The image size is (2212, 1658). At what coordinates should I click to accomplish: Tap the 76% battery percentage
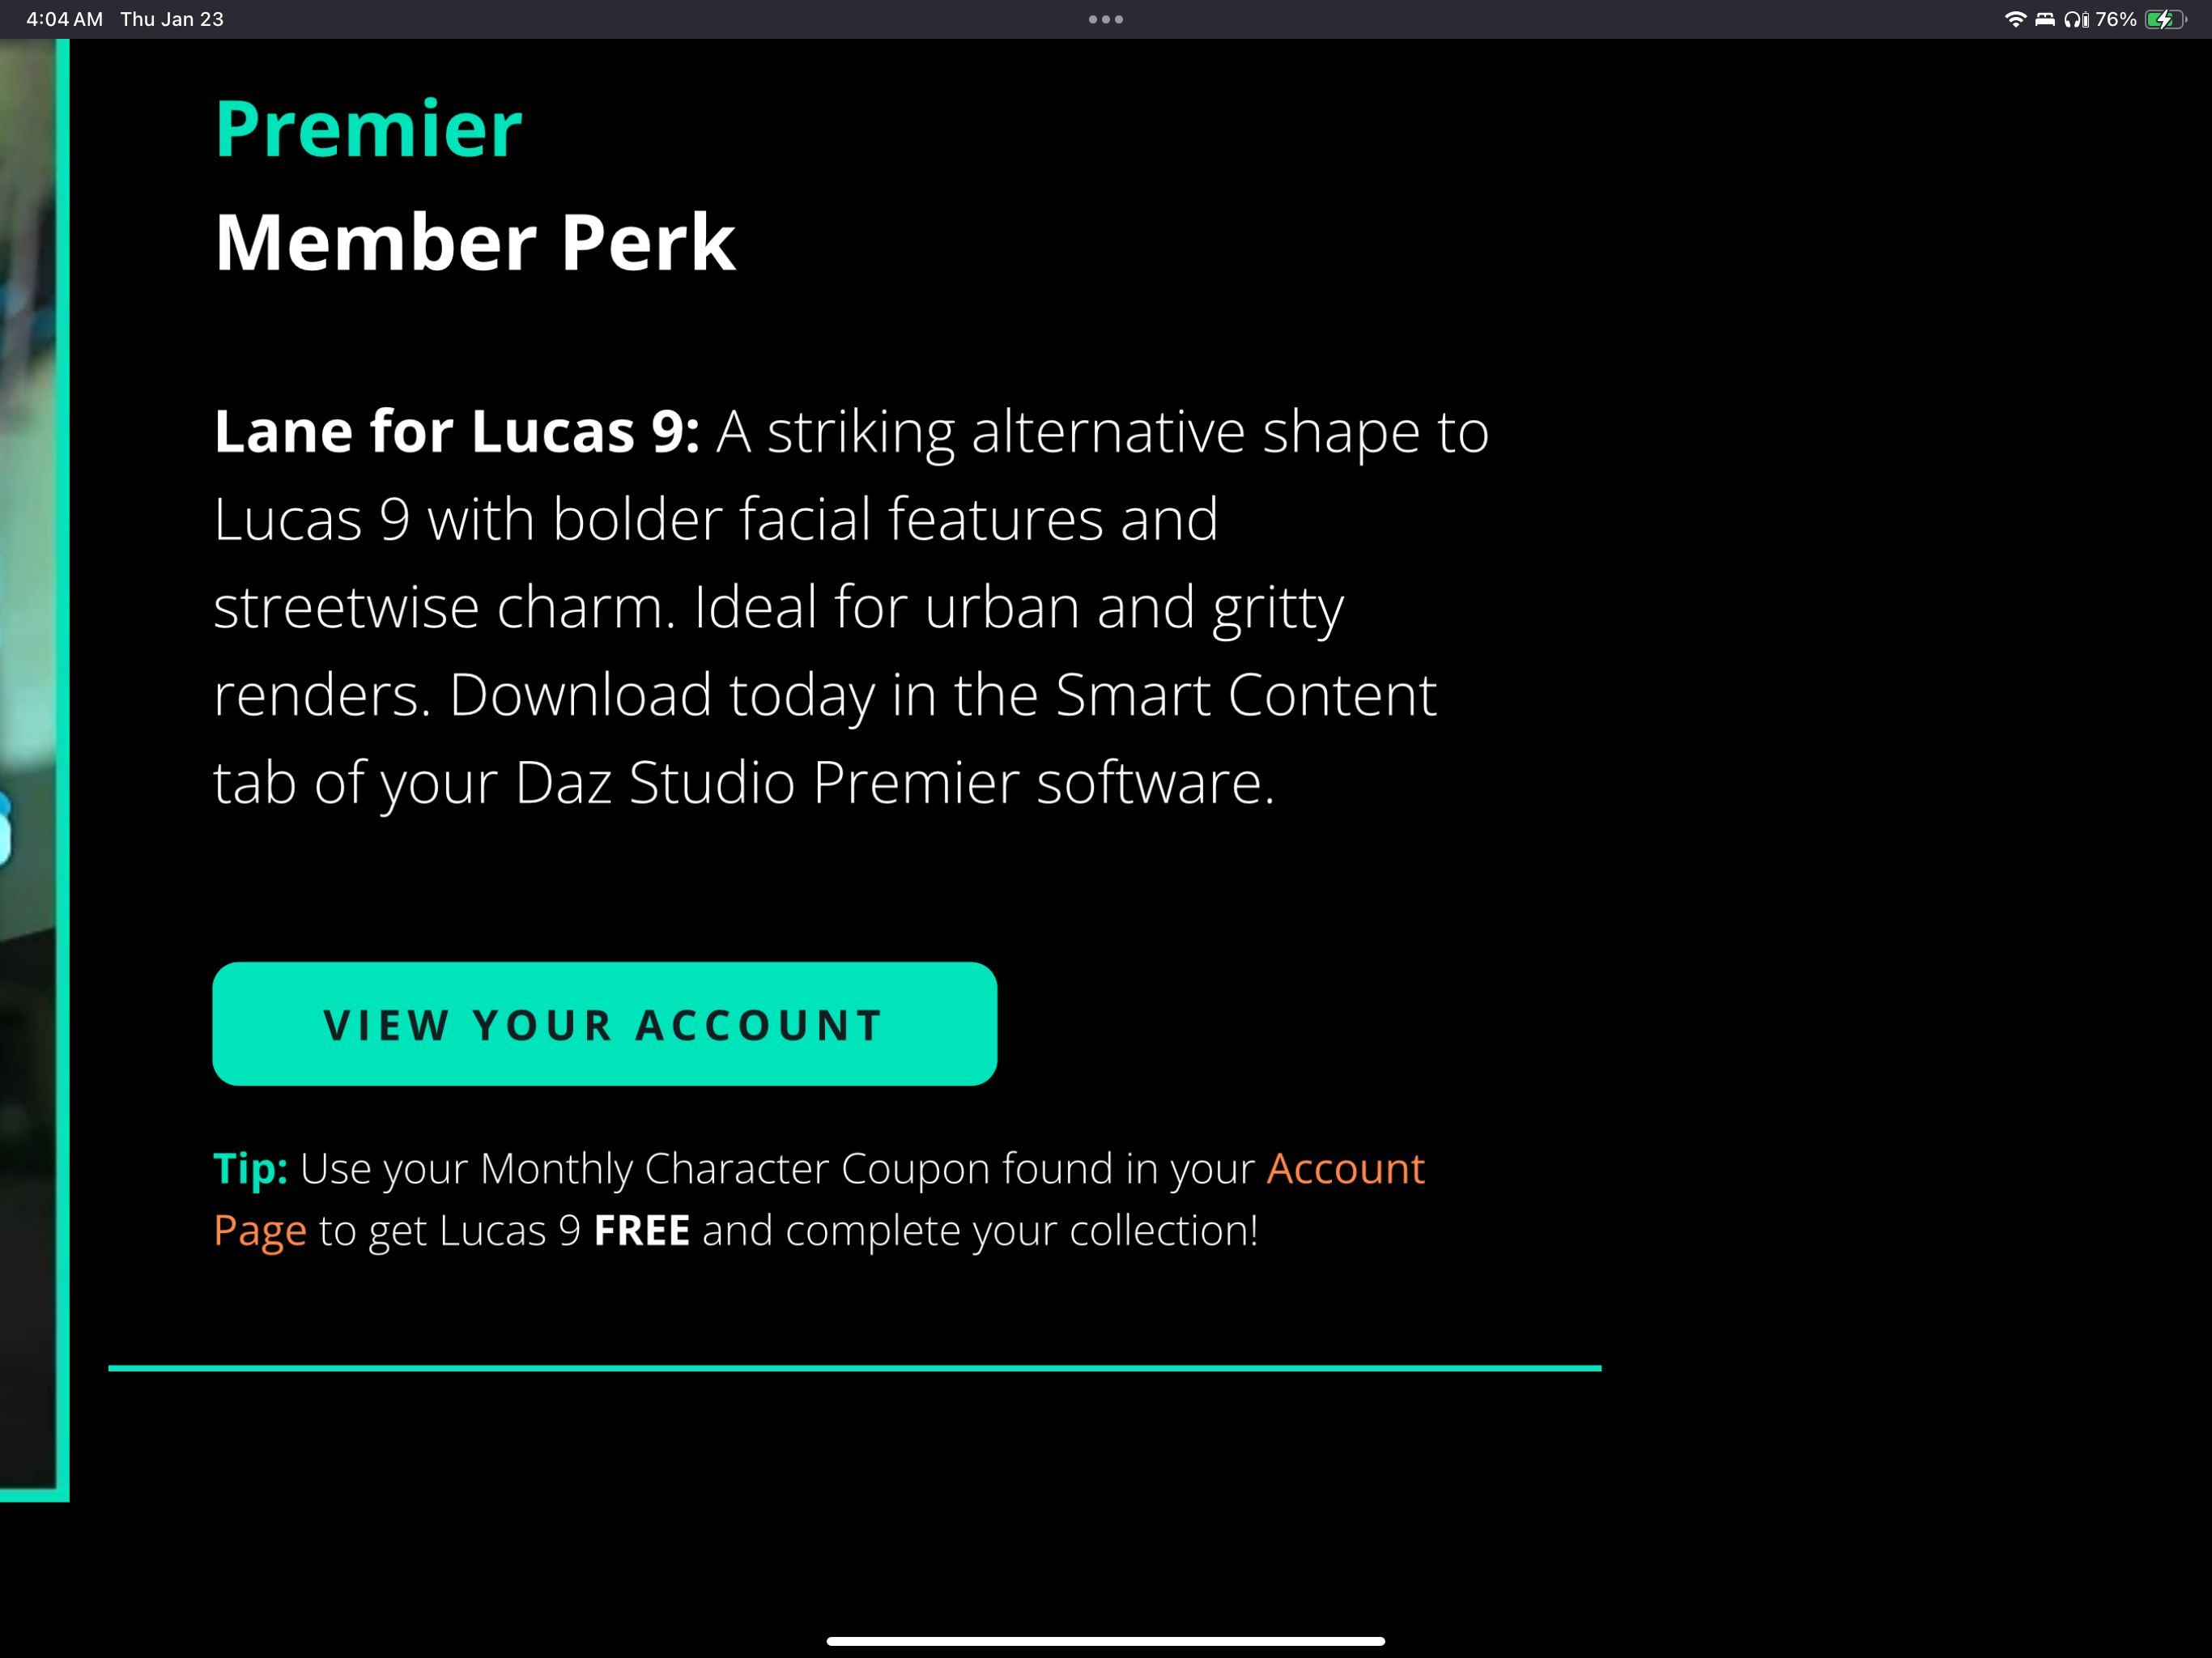coord(2116,19)
